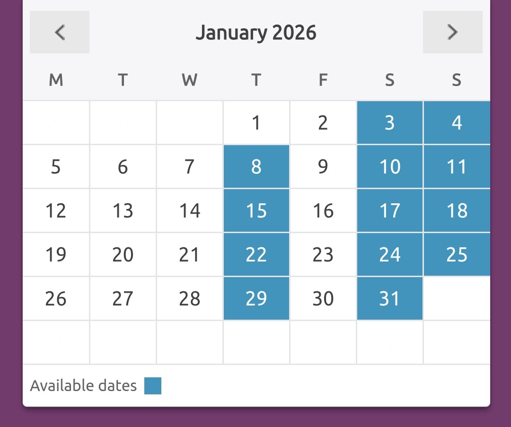
Task: Click the January 2026 month title
Action: [256, 33]
